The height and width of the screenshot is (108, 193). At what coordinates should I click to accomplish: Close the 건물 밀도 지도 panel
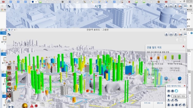[x=183, y=46]
